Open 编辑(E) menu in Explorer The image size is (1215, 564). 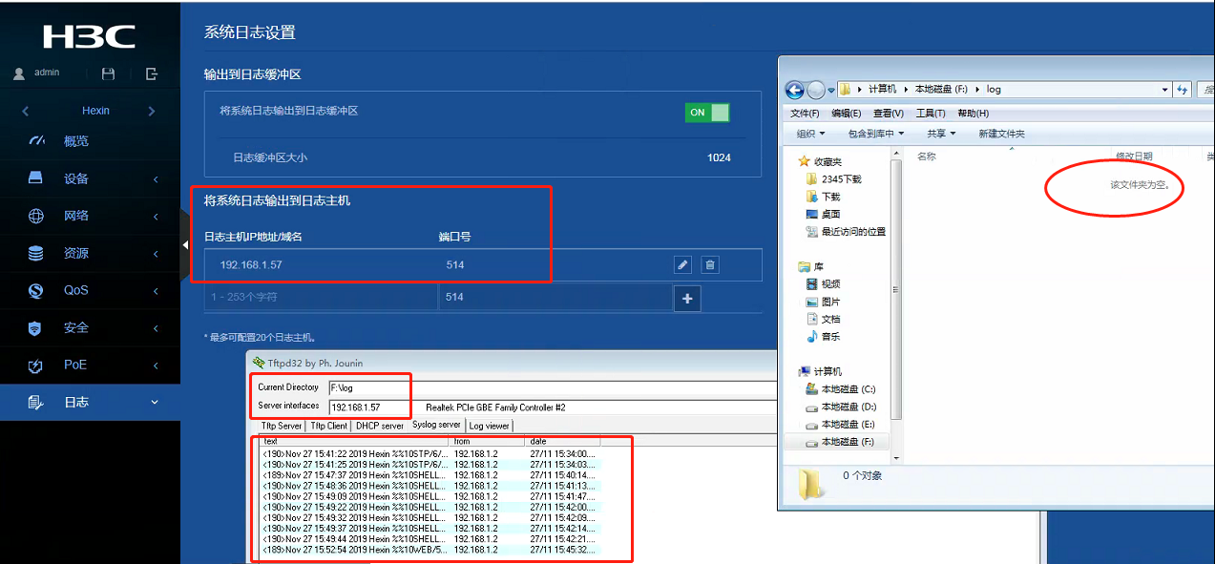pos(846,114)
